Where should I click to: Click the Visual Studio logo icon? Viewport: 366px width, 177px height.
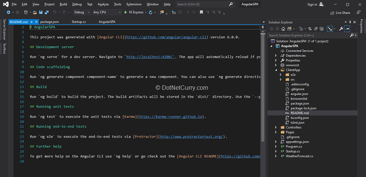pos(6,4)
